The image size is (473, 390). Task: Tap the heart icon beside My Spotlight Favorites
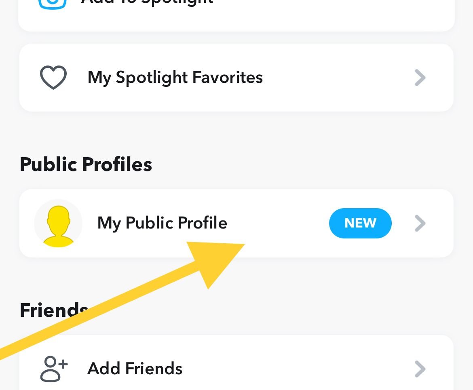tap(53, 77)
